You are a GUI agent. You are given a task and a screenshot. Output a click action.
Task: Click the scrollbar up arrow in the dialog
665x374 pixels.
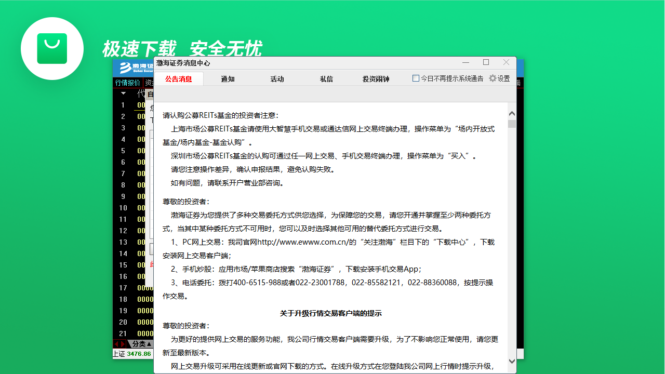[x=512, y=113]
